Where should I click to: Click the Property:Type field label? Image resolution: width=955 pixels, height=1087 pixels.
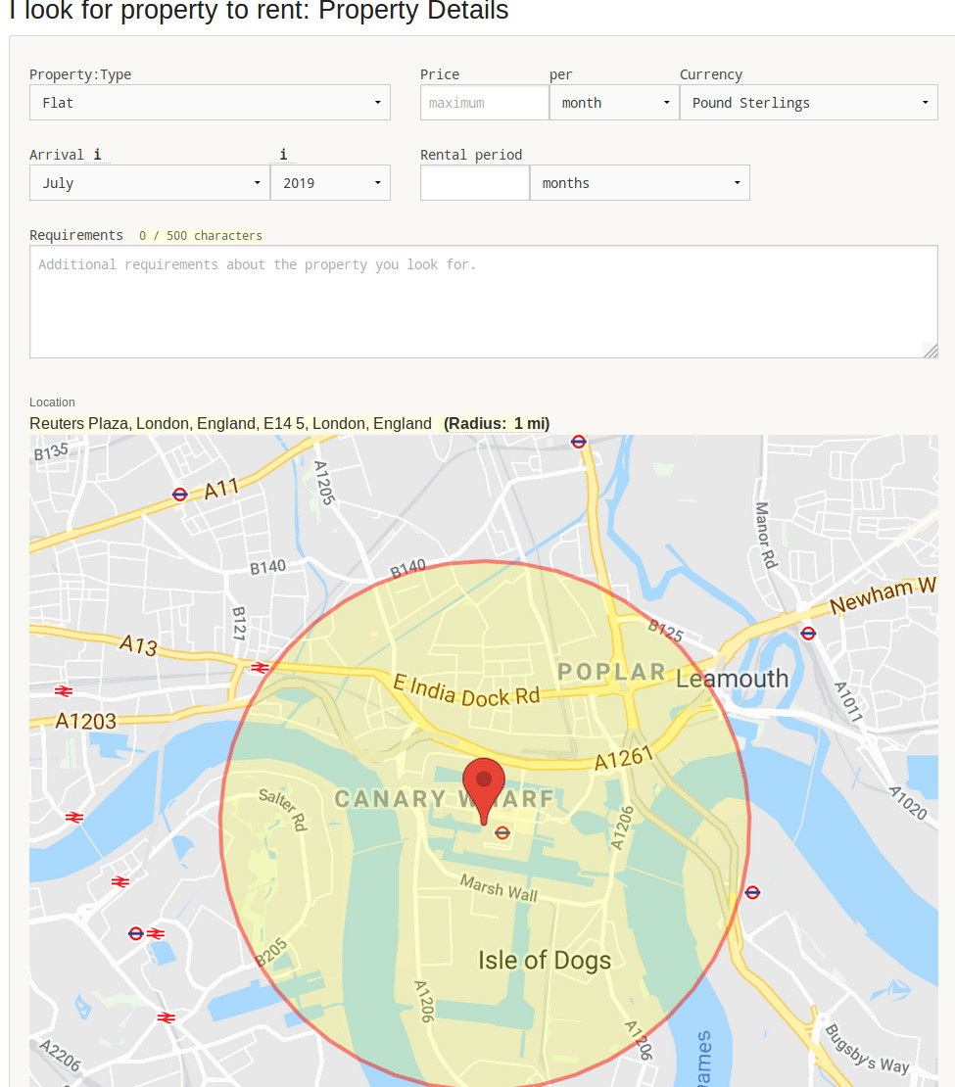pos(80,74)
